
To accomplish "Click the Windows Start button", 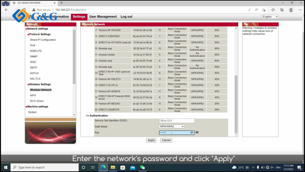I will click(6, 167).
